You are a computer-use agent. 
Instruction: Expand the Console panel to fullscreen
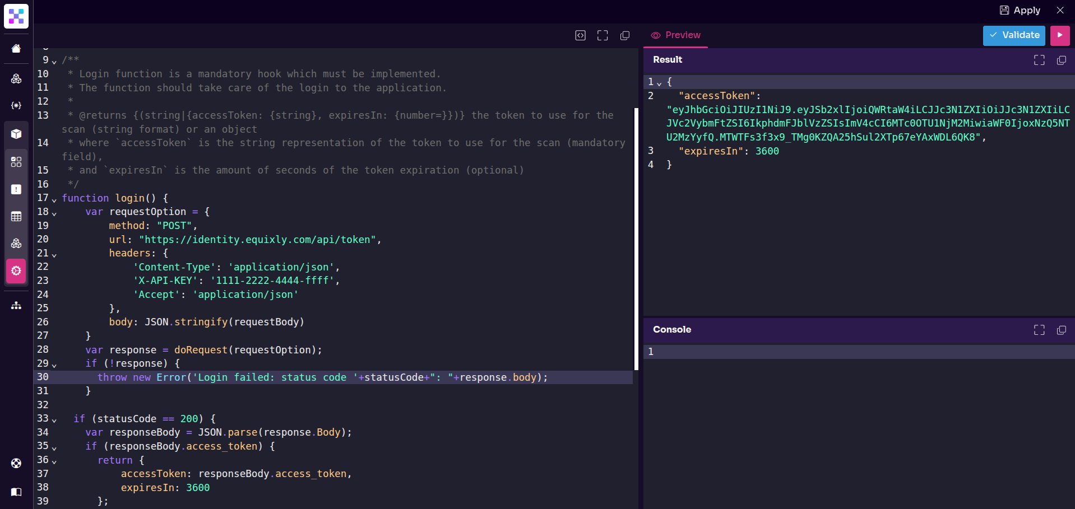tap(1039, 330)
